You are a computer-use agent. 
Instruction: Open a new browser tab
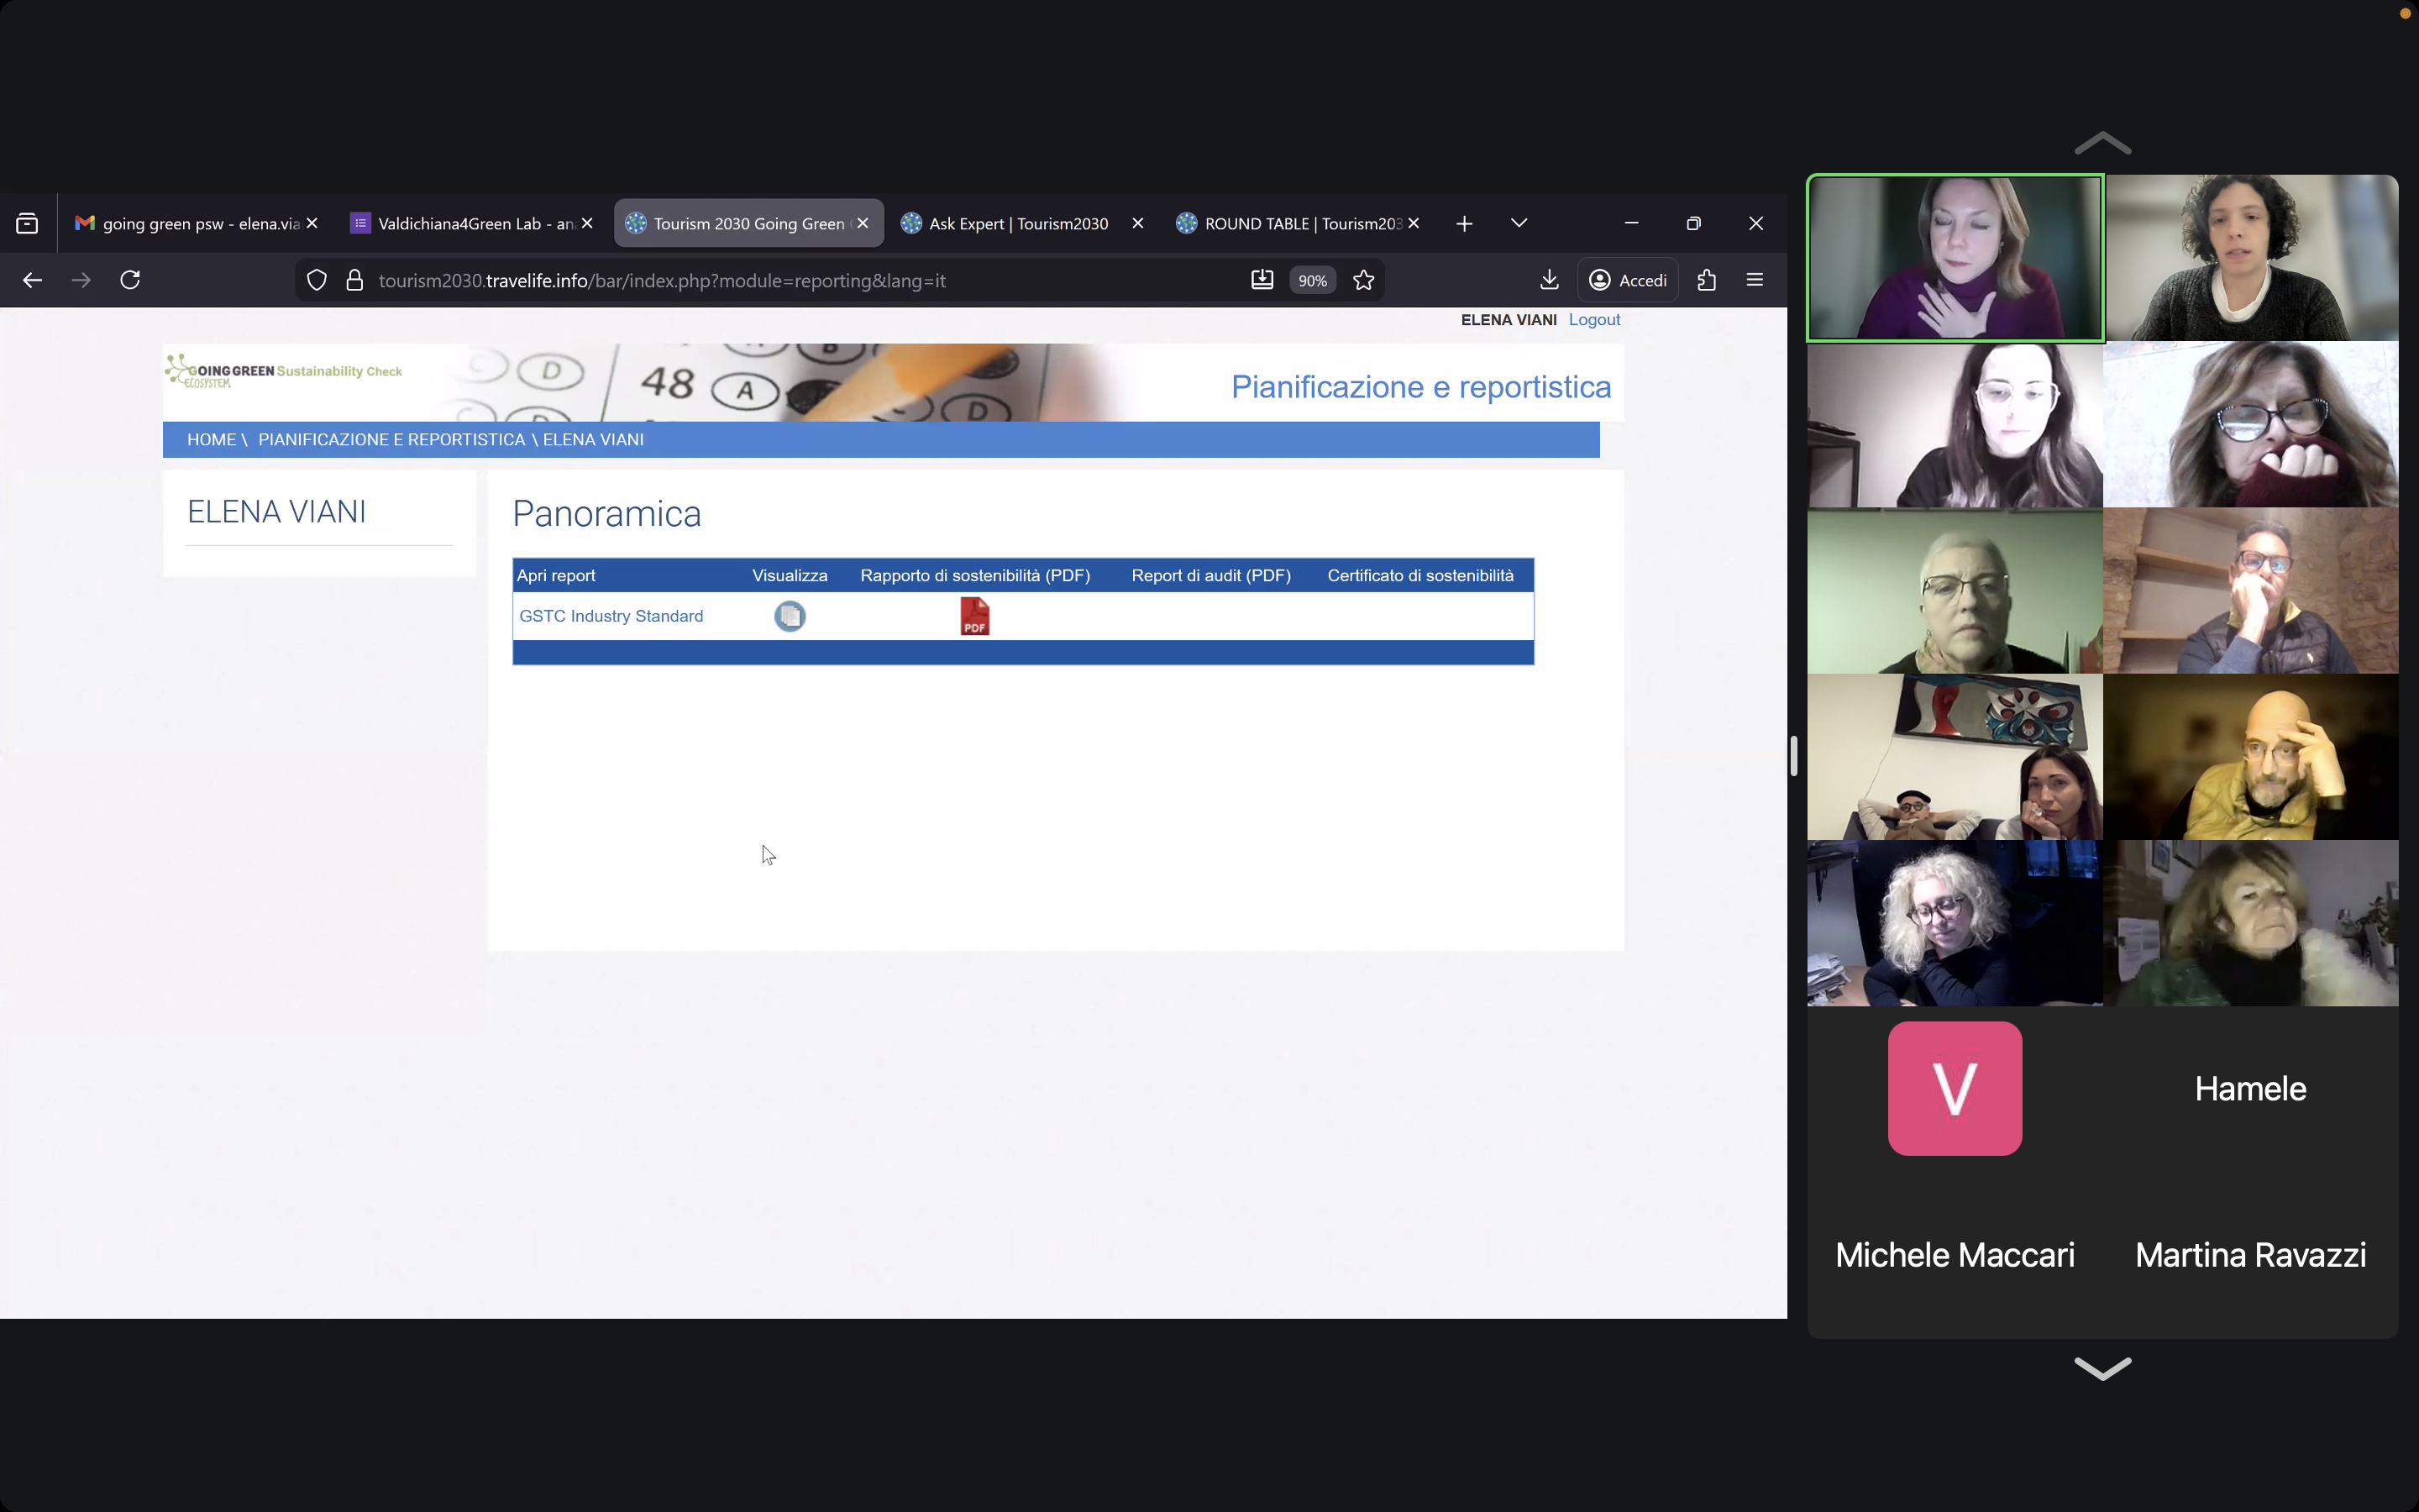(1463, 223)
